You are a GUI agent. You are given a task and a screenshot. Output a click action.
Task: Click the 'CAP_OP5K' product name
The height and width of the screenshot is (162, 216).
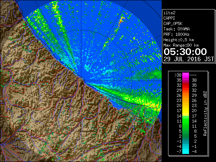pos(173,24)
